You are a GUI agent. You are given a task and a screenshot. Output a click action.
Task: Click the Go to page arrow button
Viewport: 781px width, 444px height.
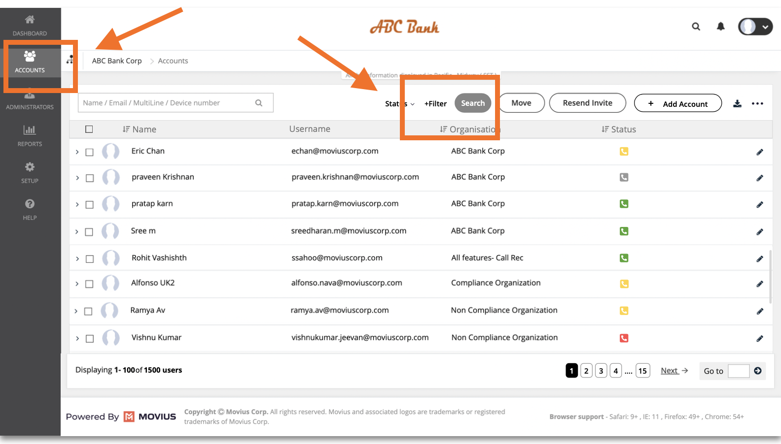pyautogui.click(x=758, y=371)
